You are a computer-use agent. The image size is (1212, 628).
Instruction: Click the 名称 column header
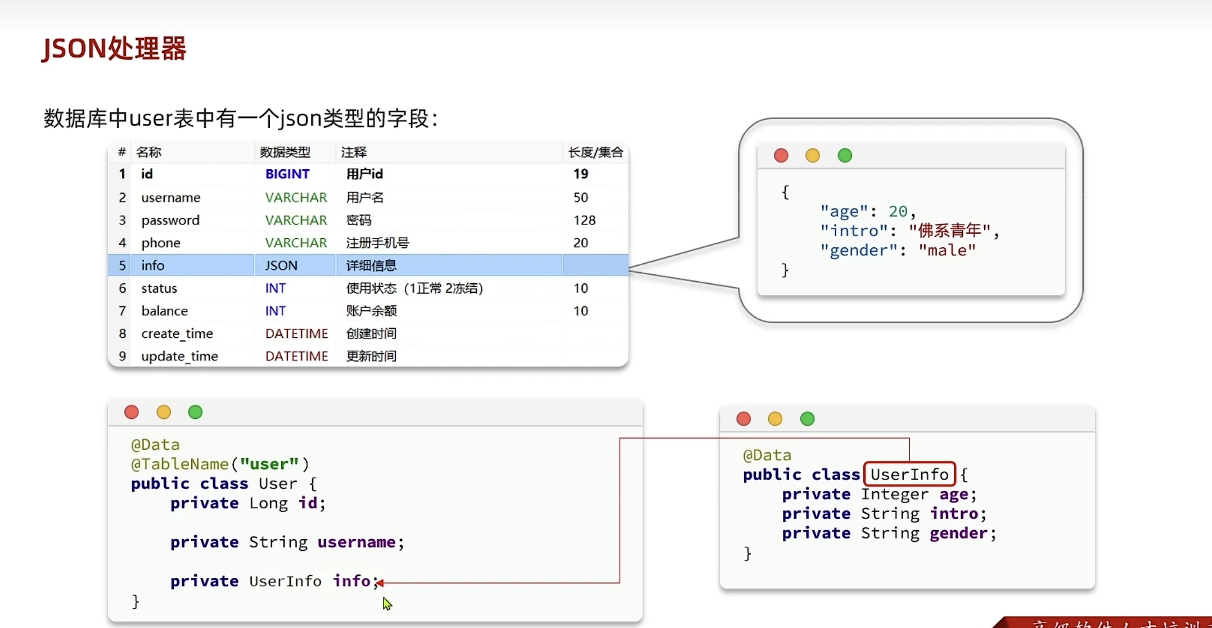point(149,152)
